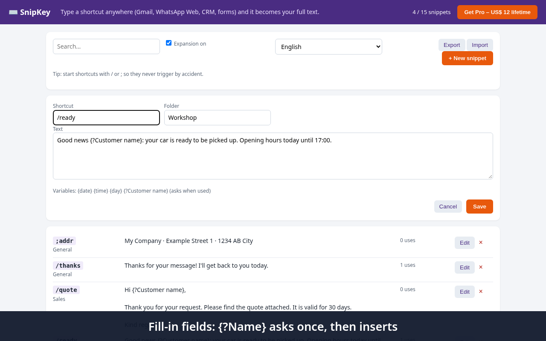Edit the /quote snippet
Screen dimensions: 546x341
point(465,292)
